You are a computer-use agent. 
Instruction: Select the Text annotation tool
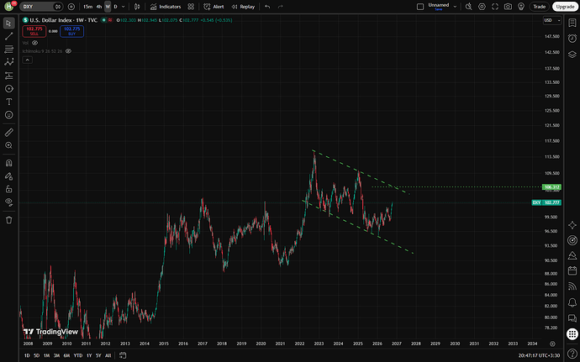(9, 102)
